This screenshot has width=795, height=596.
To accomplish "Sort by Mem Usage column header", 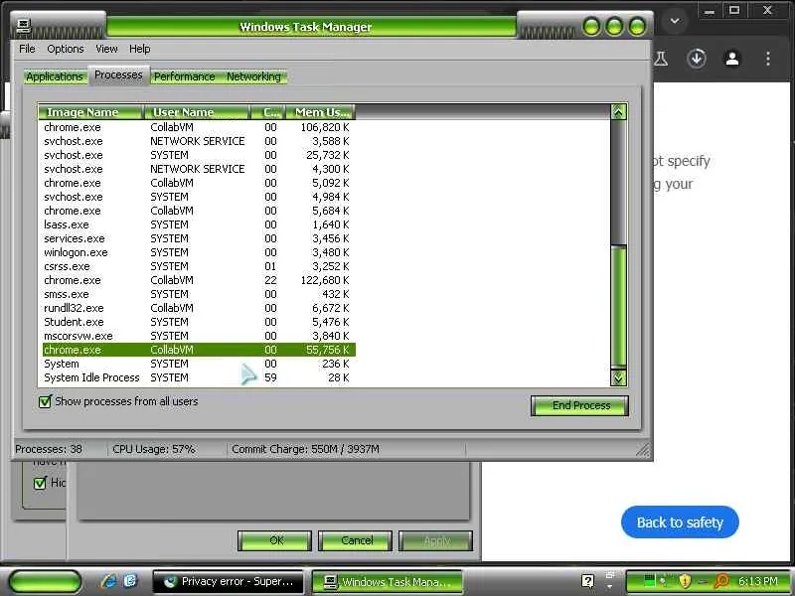I will point(320,112).
